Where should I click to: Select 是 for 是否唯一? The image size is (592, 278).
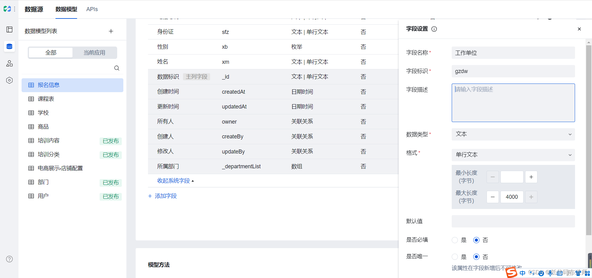click(455, 257)
